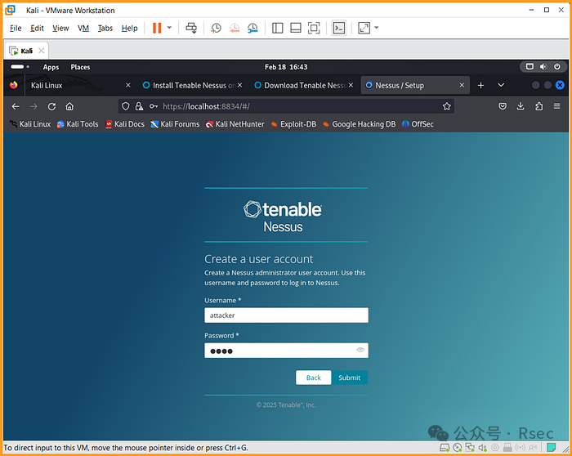Viewport: 572px width, 456px height.
Task: List all tabs with the chevron dropdown
Action: tap(501, 85)
